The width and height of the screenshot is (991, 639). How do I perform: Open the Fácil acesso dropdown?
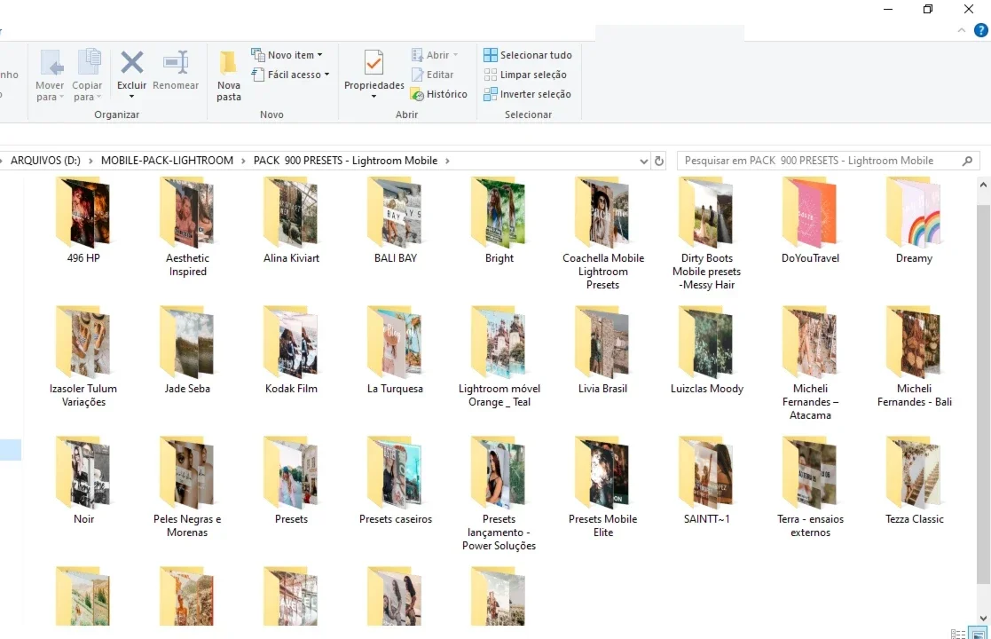click(290, 75)
